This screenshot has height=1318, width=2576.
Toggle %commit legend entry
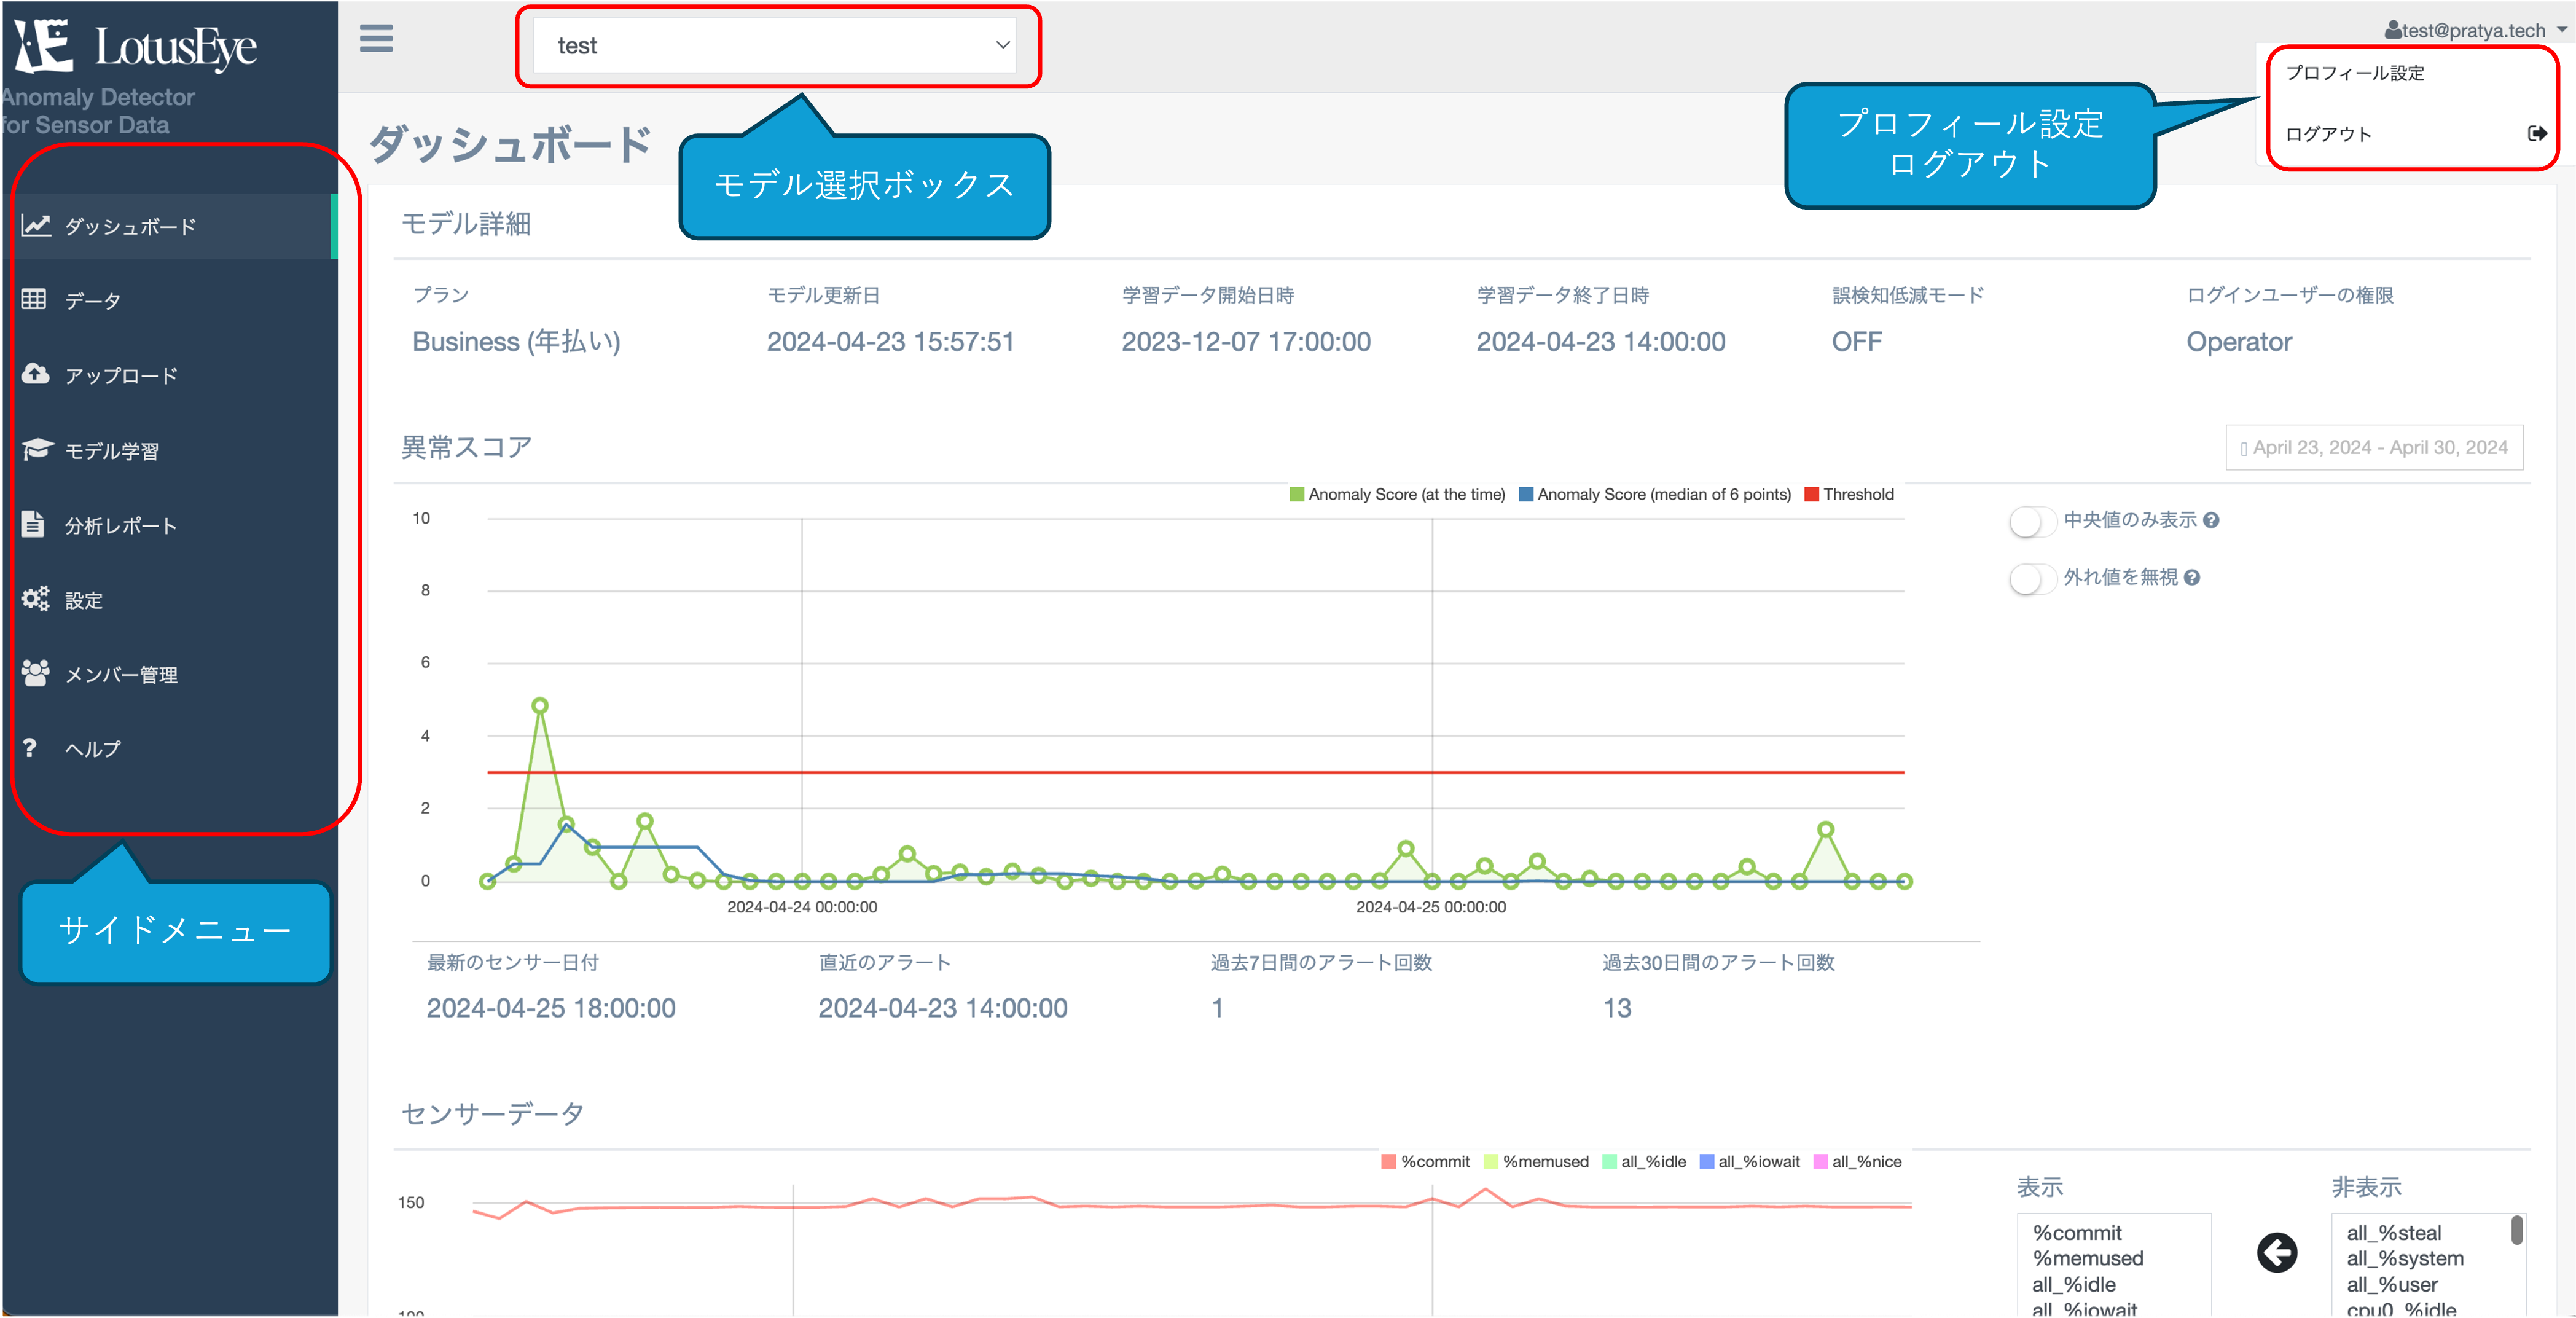(x=1425, y=1161)
